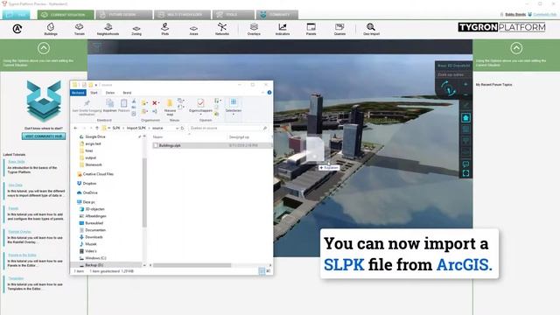Click the Explorer help question mark icon
The height and width of the screenshot is (315, 560).
click(269, 93)
